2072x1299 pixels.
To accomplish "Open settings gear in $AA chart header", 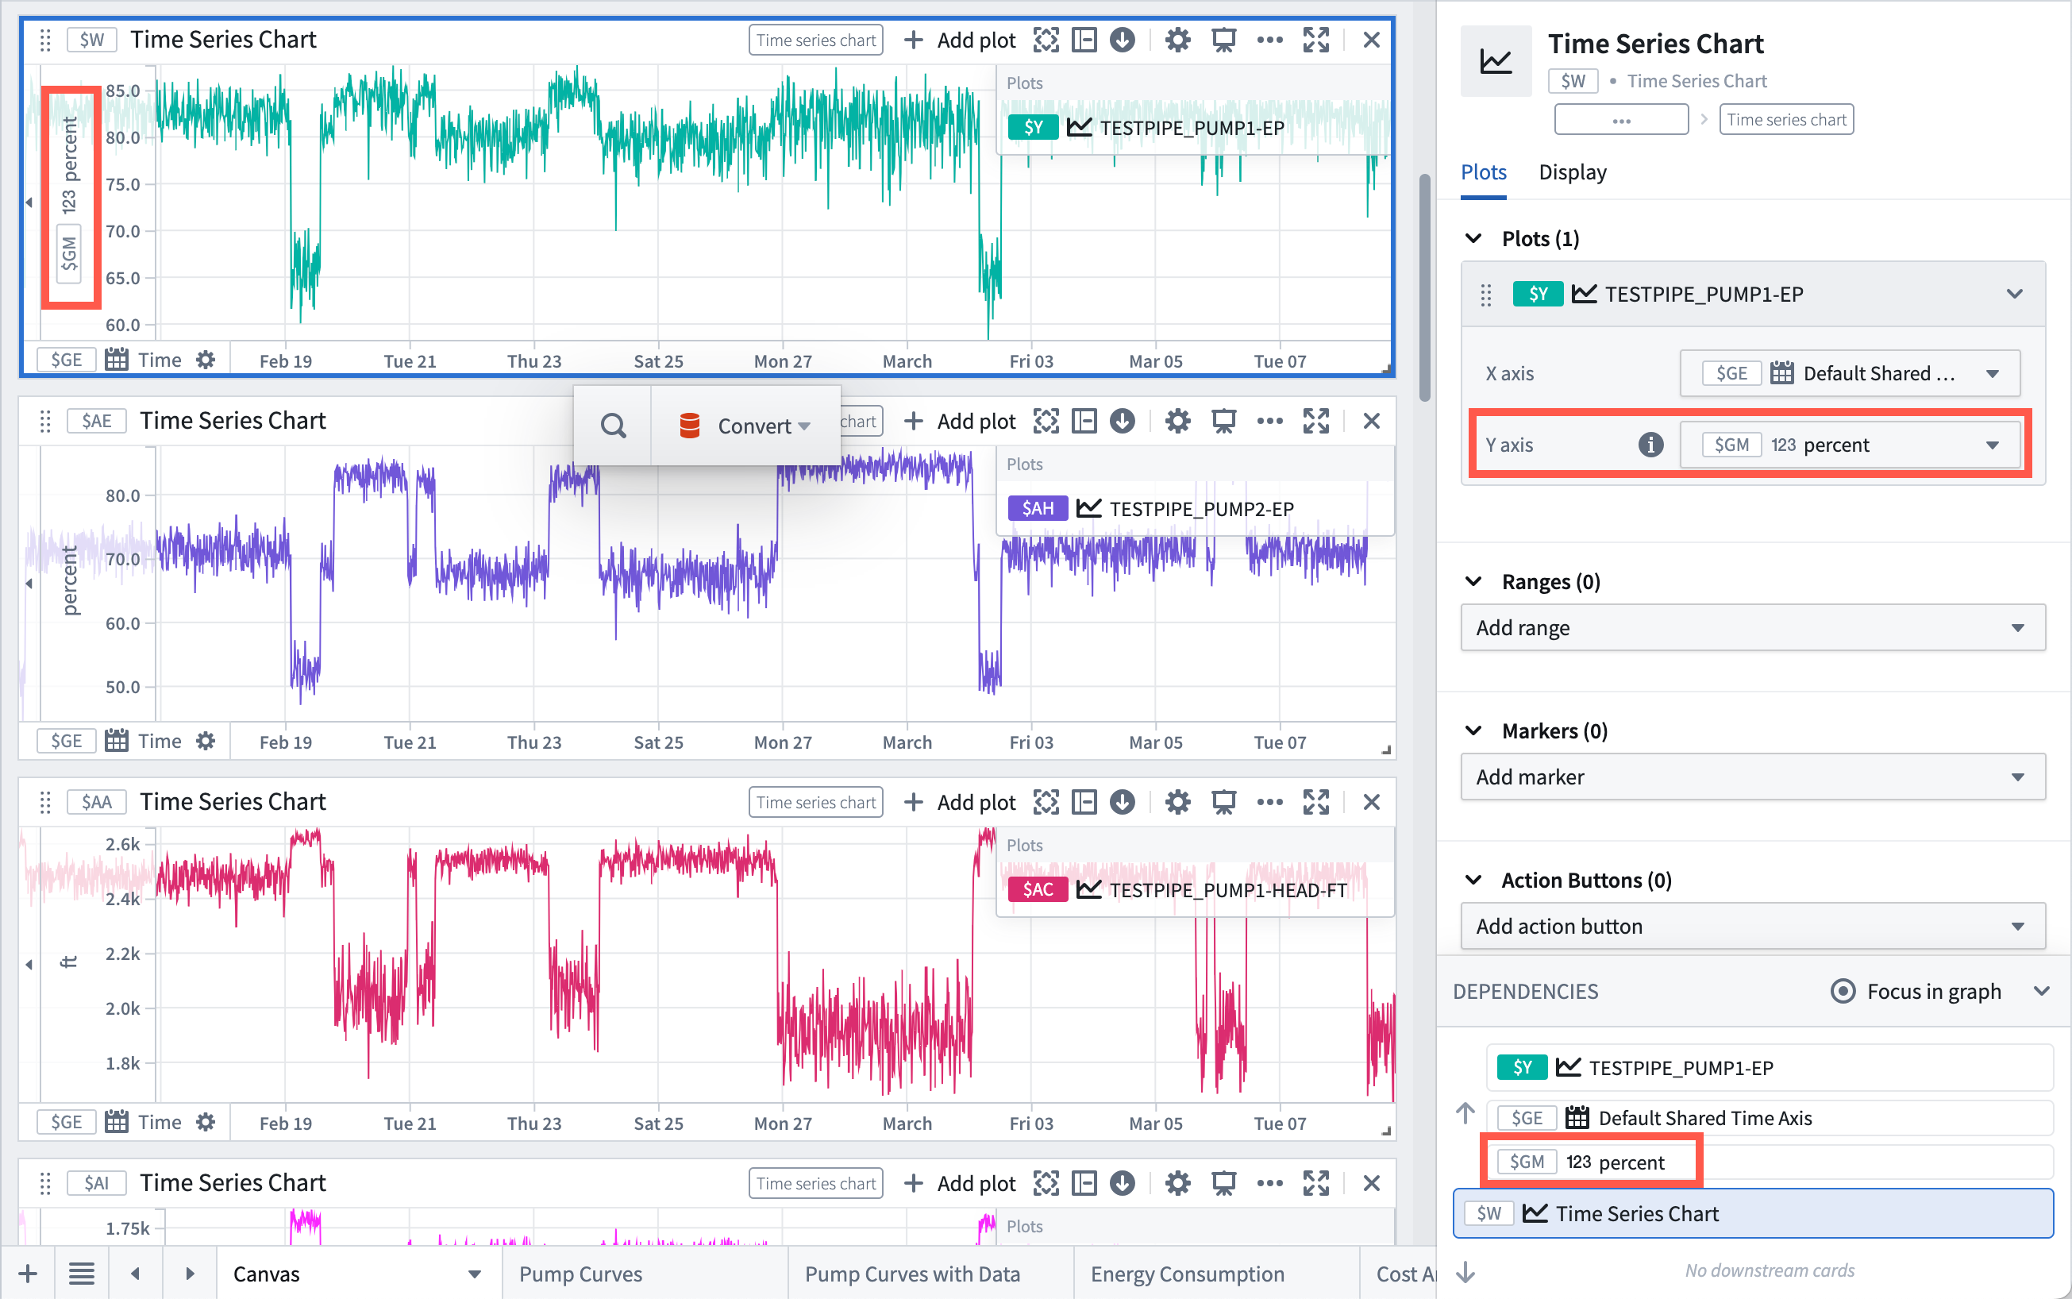I will pos(1178,803).
